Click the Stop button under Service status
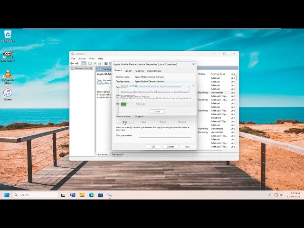The width and height of the screenshot is (304, 228). 143,122
